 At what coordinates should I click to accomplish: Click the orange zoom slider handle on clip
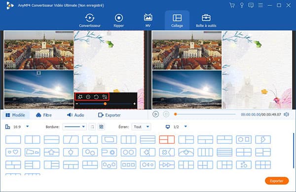tap(105, 104)
